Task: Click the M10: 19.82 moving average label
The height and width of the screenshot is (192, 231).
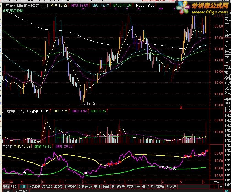Action: (x=59, y=6)
